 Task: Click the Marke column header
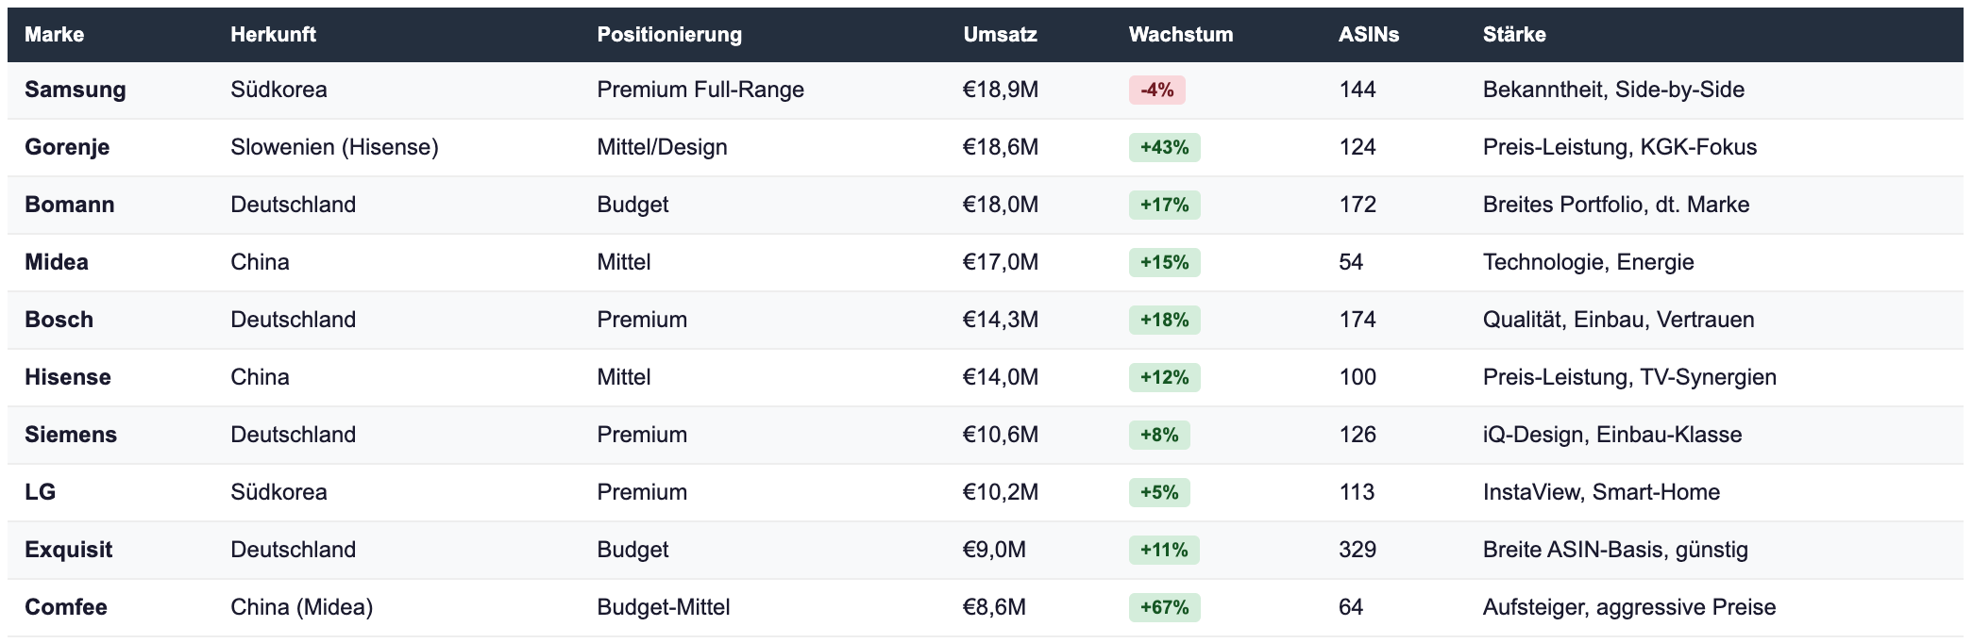[55, 35]
